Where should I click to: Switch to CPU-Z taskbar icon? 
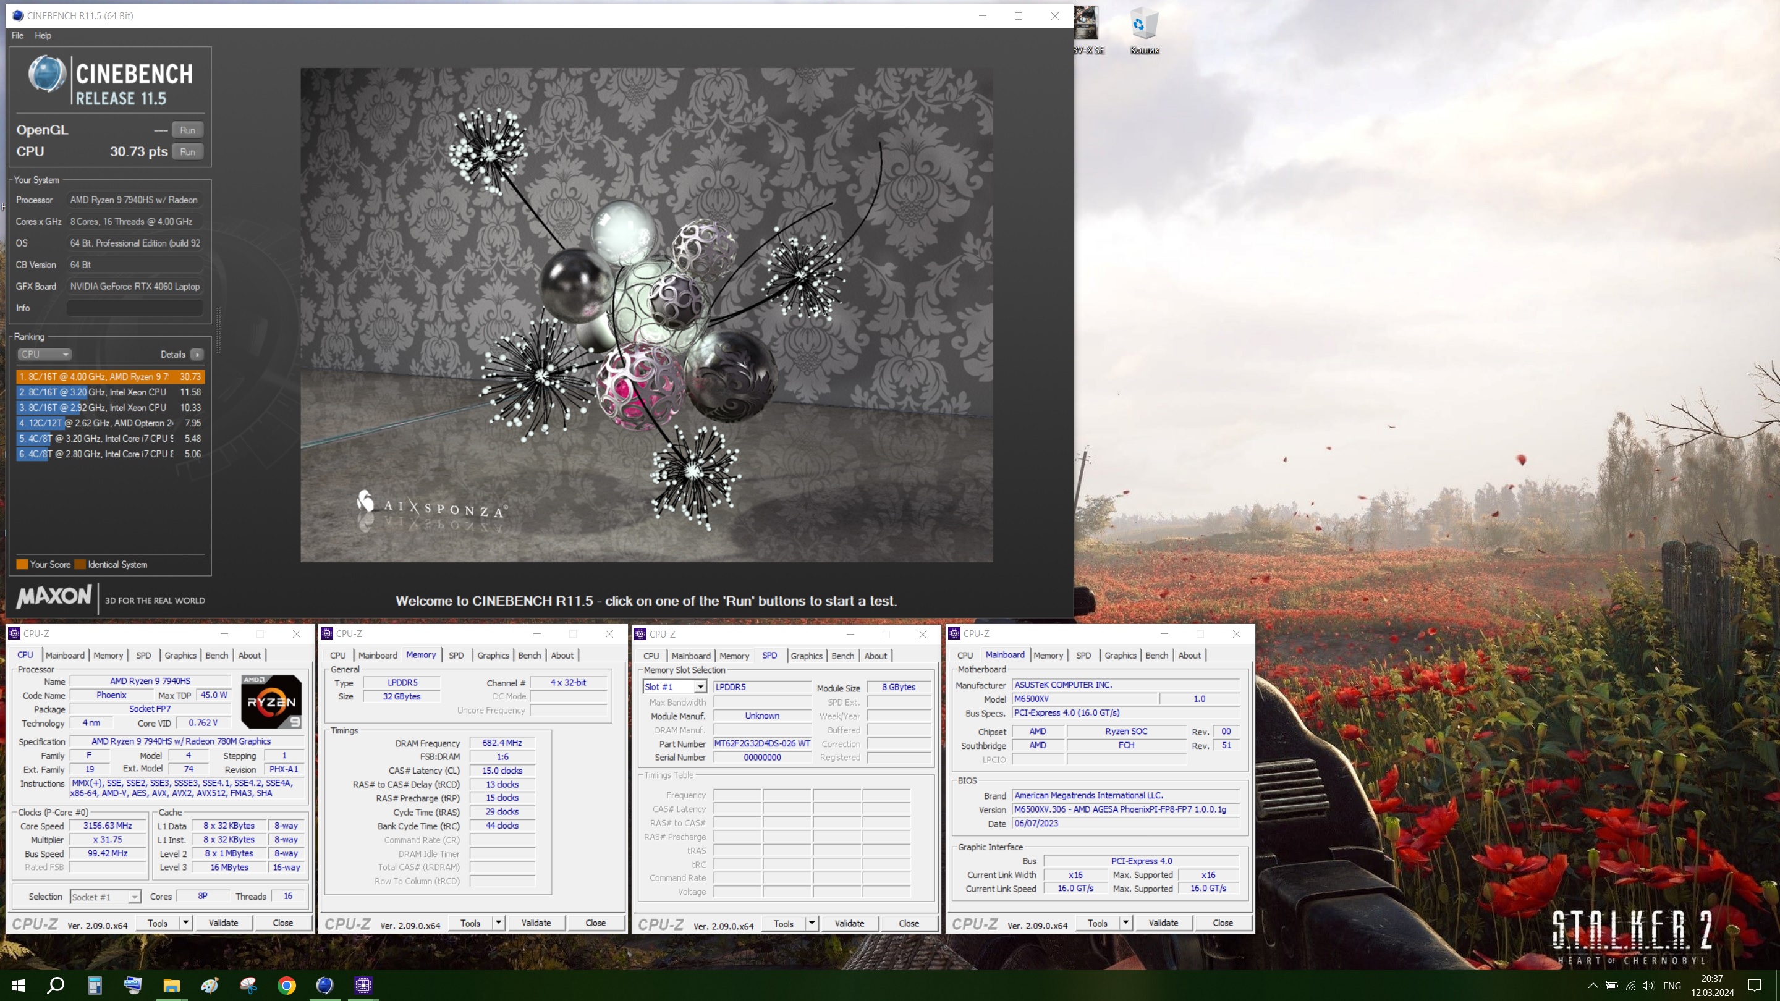click(x=363, y=985)
